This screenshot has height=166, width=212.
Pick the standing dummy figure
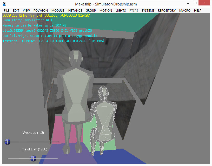pyautogui.click(x=76, y=95)
